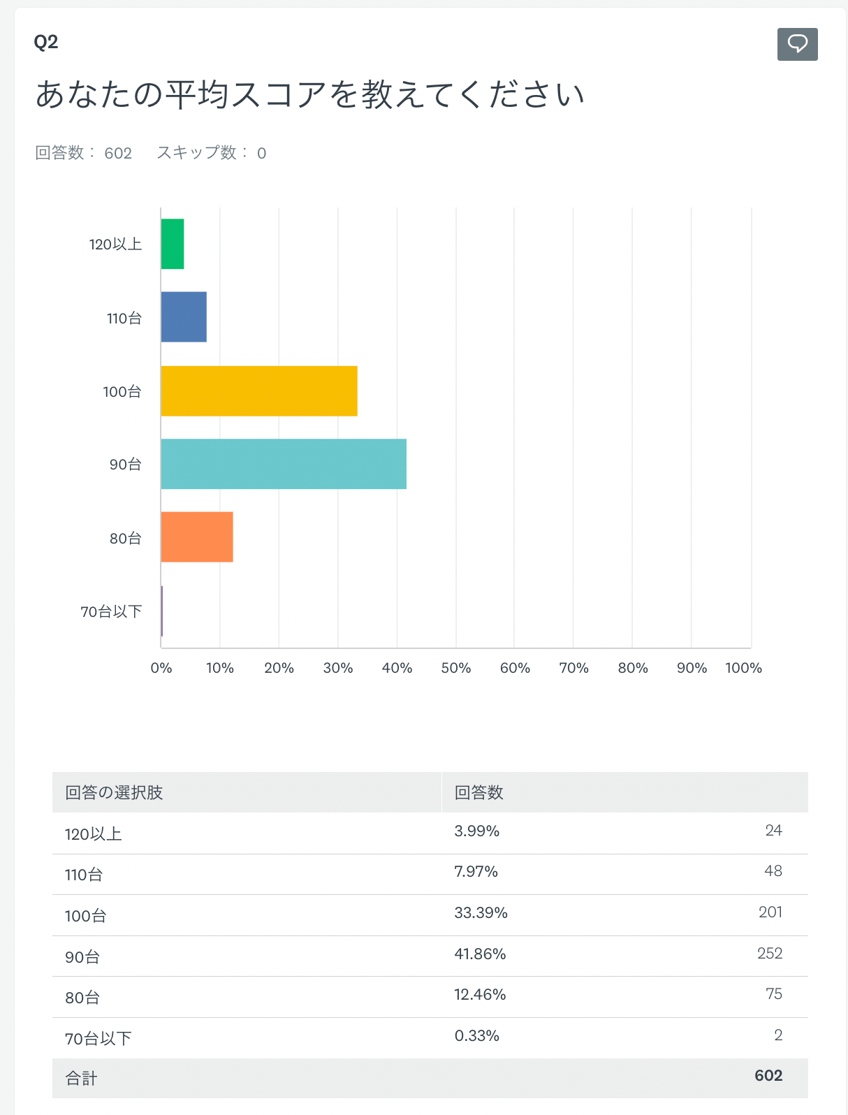Click the Q2 question number label
This screenshot has width=848, height=1115.
(x=46, y=42)
